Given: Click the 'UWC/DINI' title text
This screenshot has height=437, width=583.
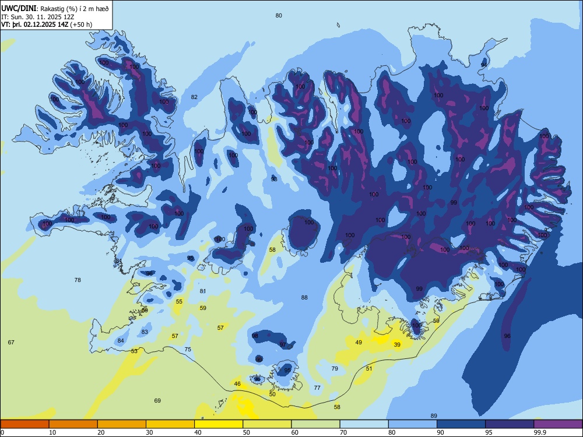Looking at the screenshot, I should (x=19, y=9).
